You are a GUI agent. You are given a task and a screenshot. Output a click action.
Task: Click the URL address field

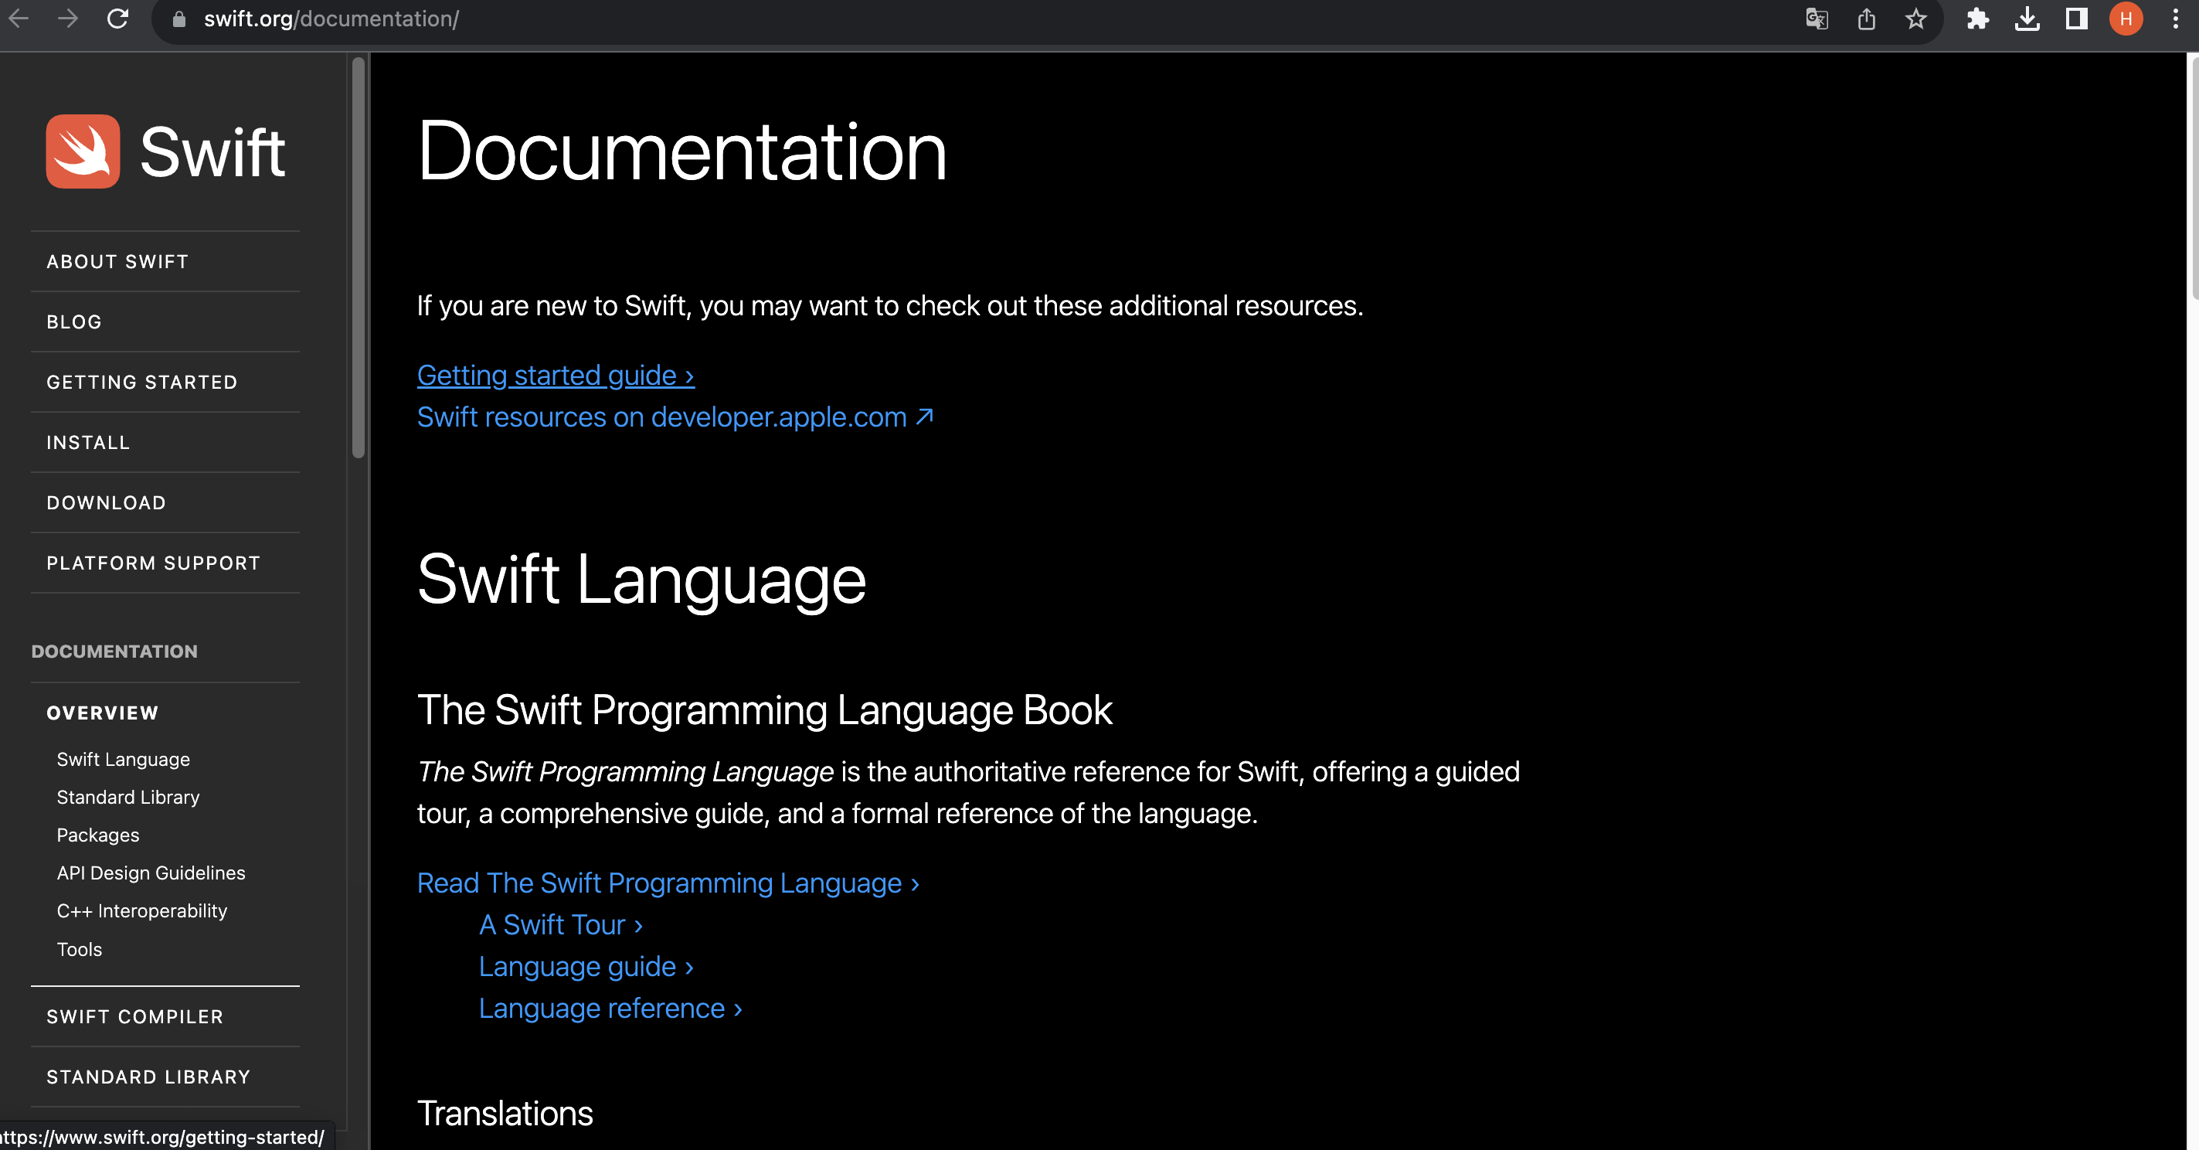pyautogui.click(x=768, y=19)
